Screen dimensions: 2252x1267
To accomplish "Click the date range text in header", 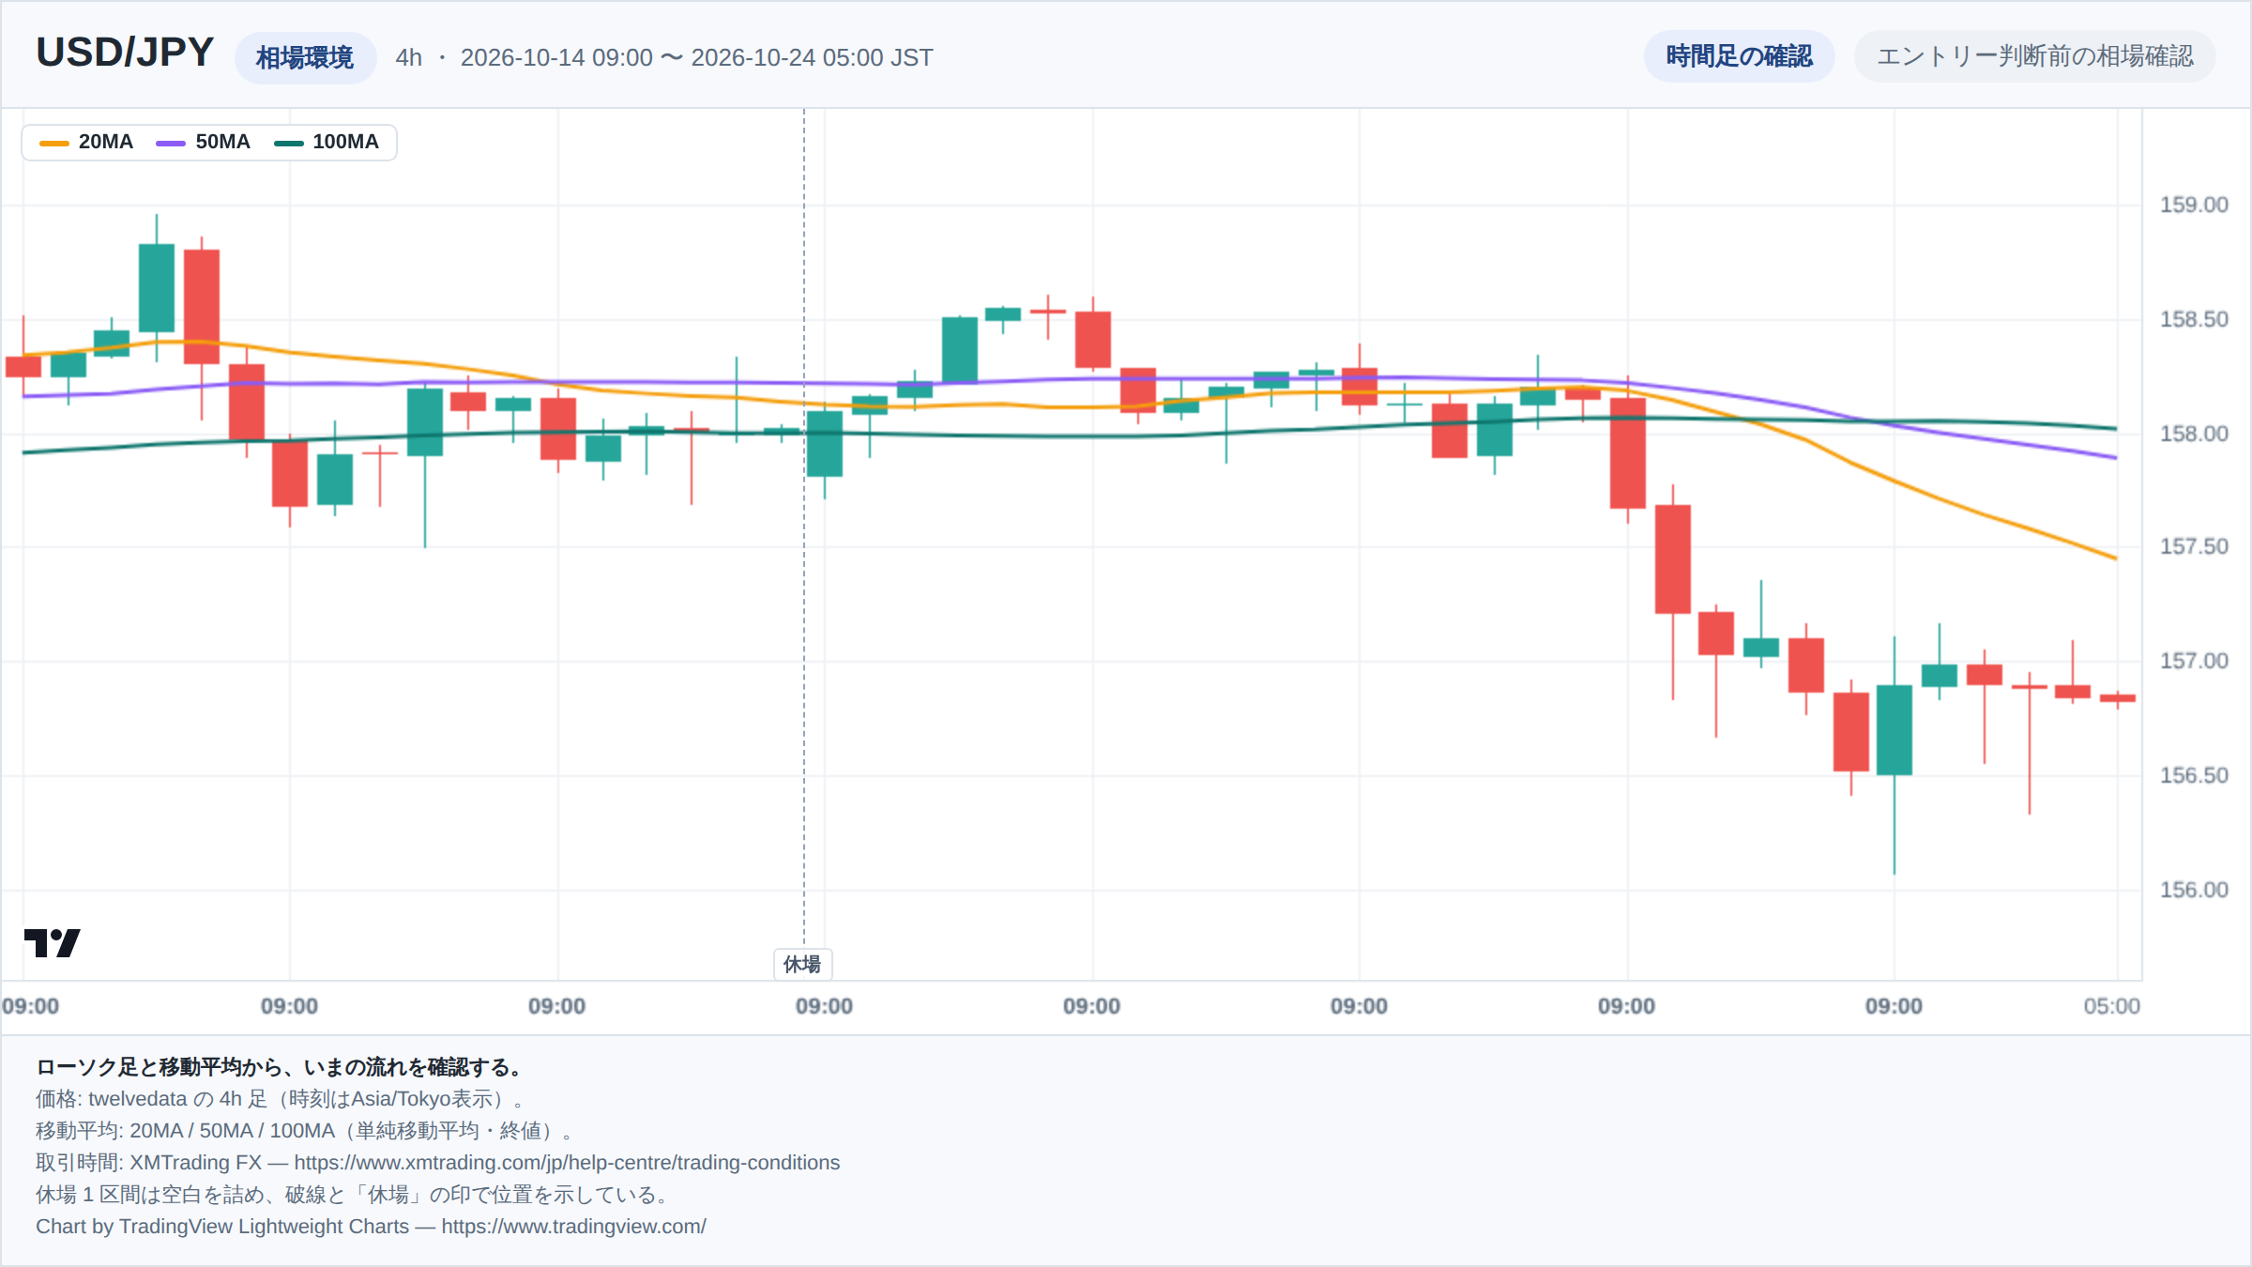I will 696,57.
